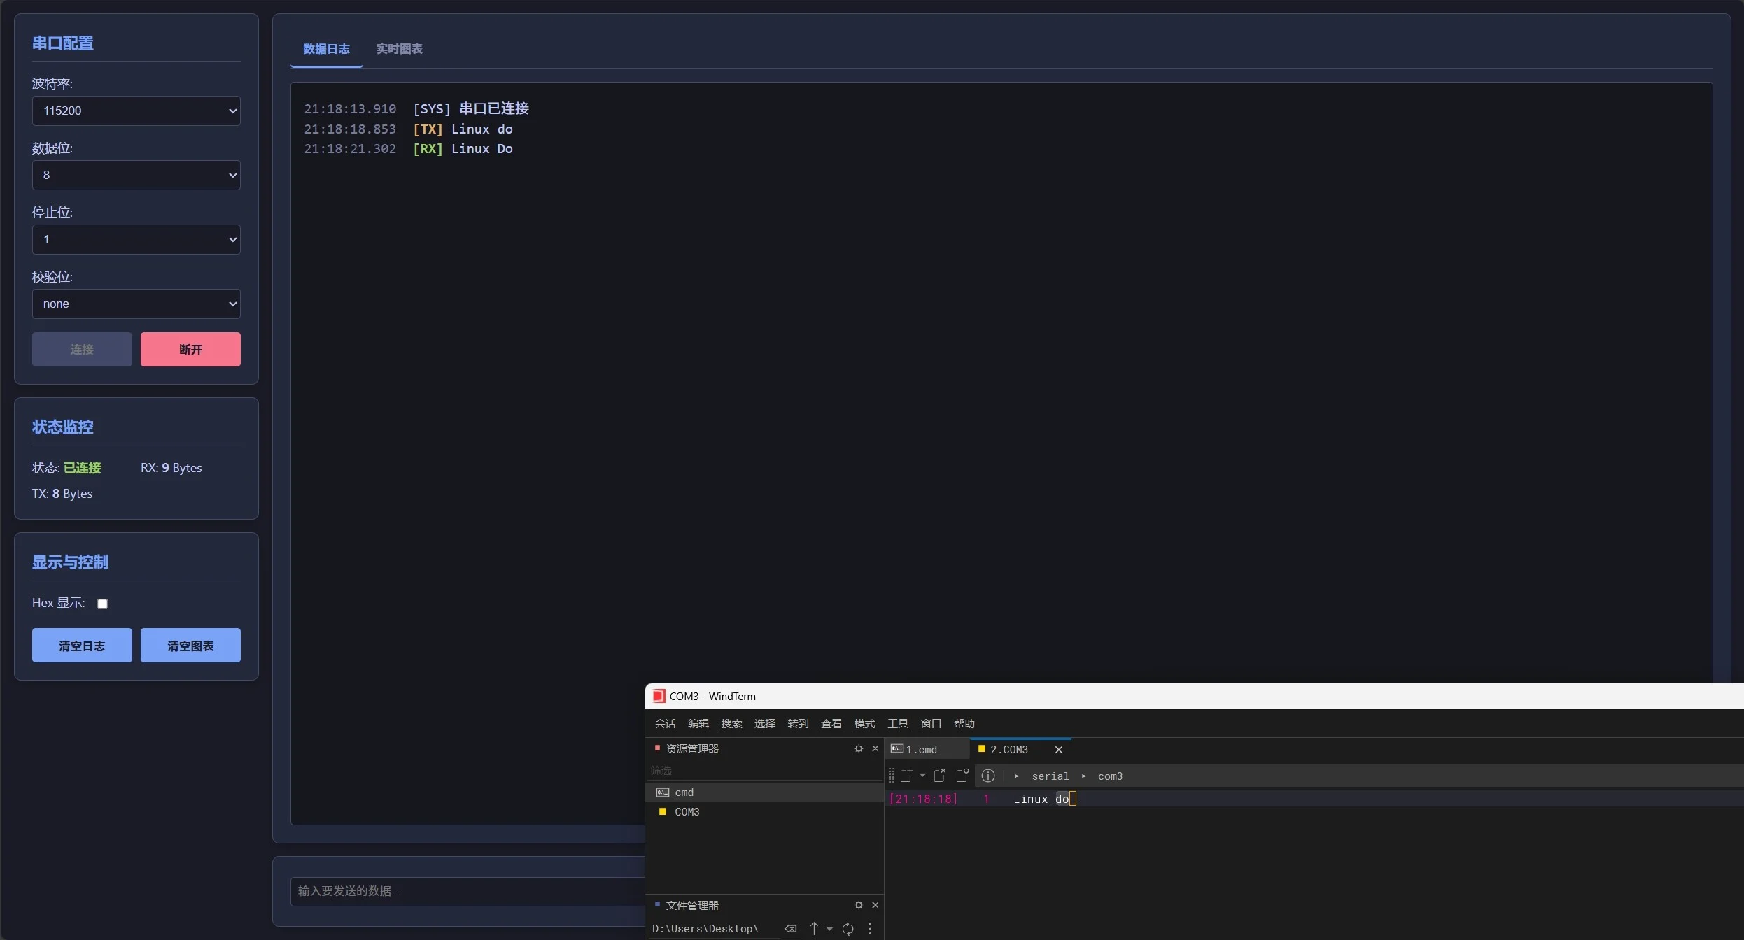This screenshot has height=940, width=1744.
Task: Switch to the 实时图表 tab
Action: pyautogui.click(x=399, y=49)
